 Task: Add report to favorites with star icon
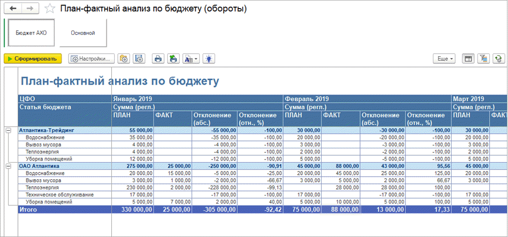click(x=49, y=9)
